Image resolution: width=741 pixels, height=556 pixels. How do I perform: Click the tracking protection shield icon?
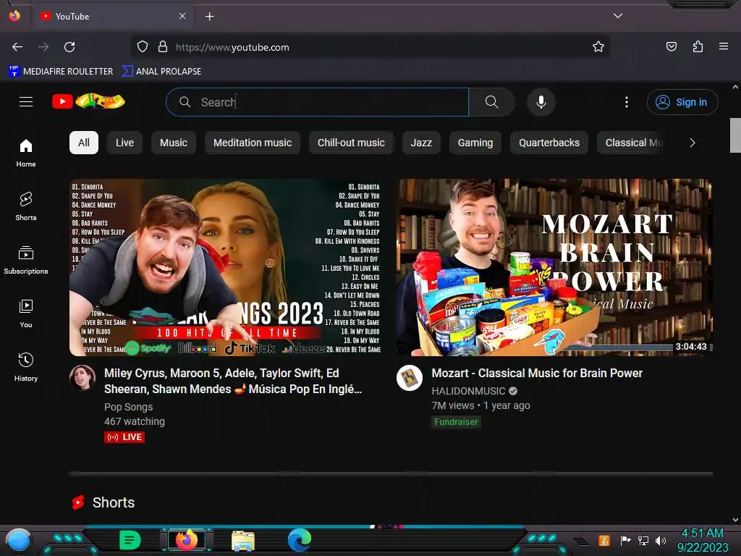click(x=143, y=47)
